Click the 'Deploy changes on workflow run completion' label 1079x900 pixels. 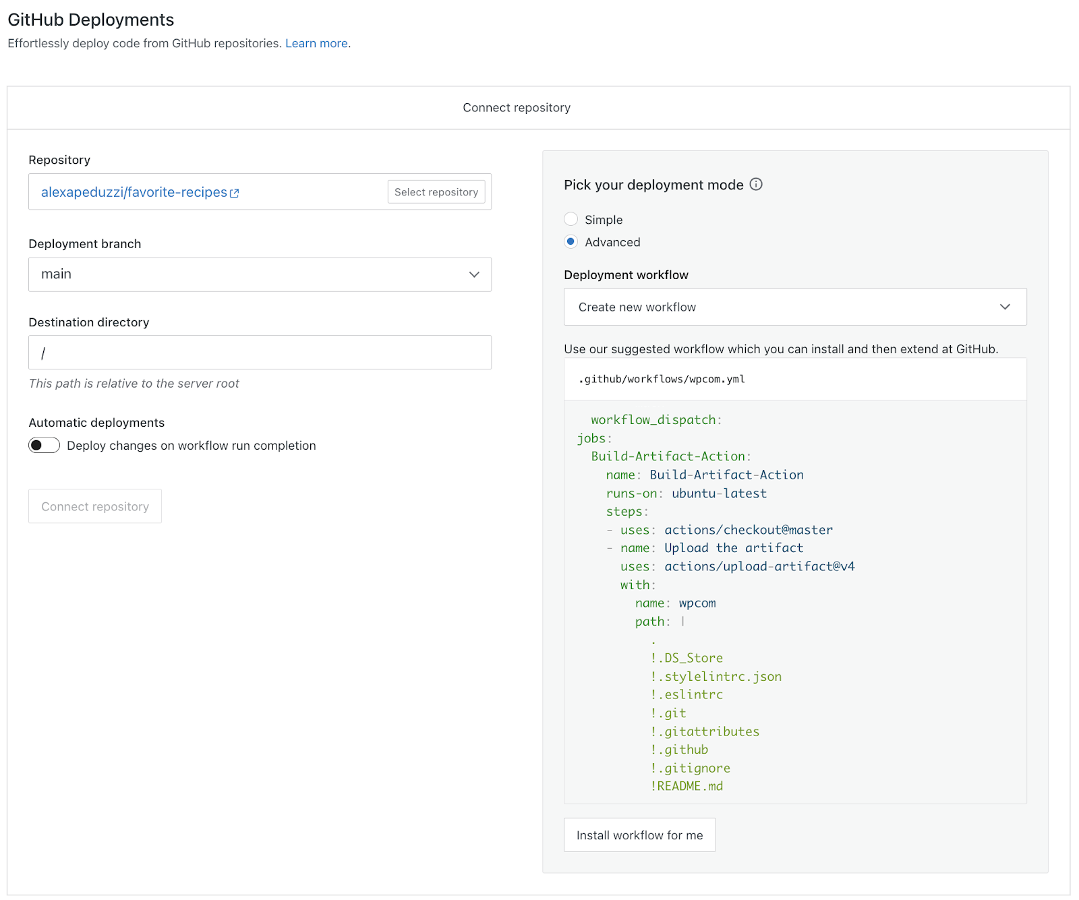192,446
